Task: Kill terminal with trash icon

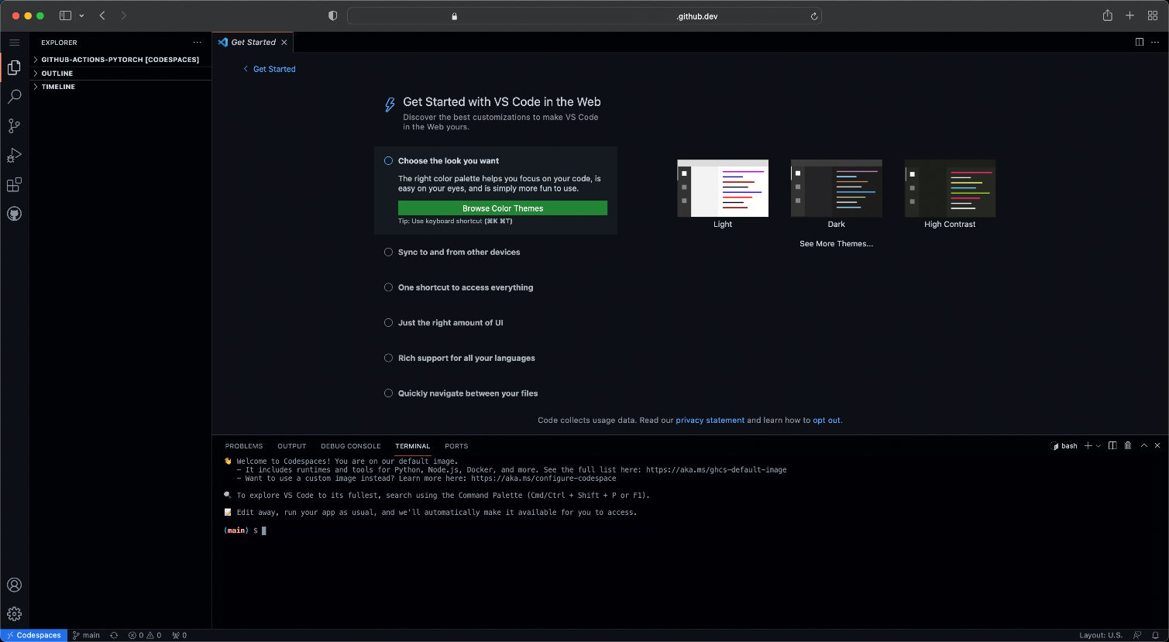Action: 1128,445
